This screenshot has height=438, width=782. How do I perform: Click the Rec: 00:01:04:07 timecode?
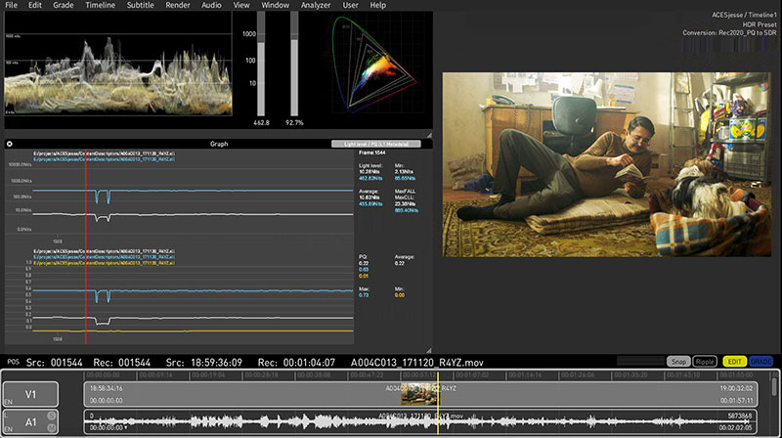tap(296, 362)
